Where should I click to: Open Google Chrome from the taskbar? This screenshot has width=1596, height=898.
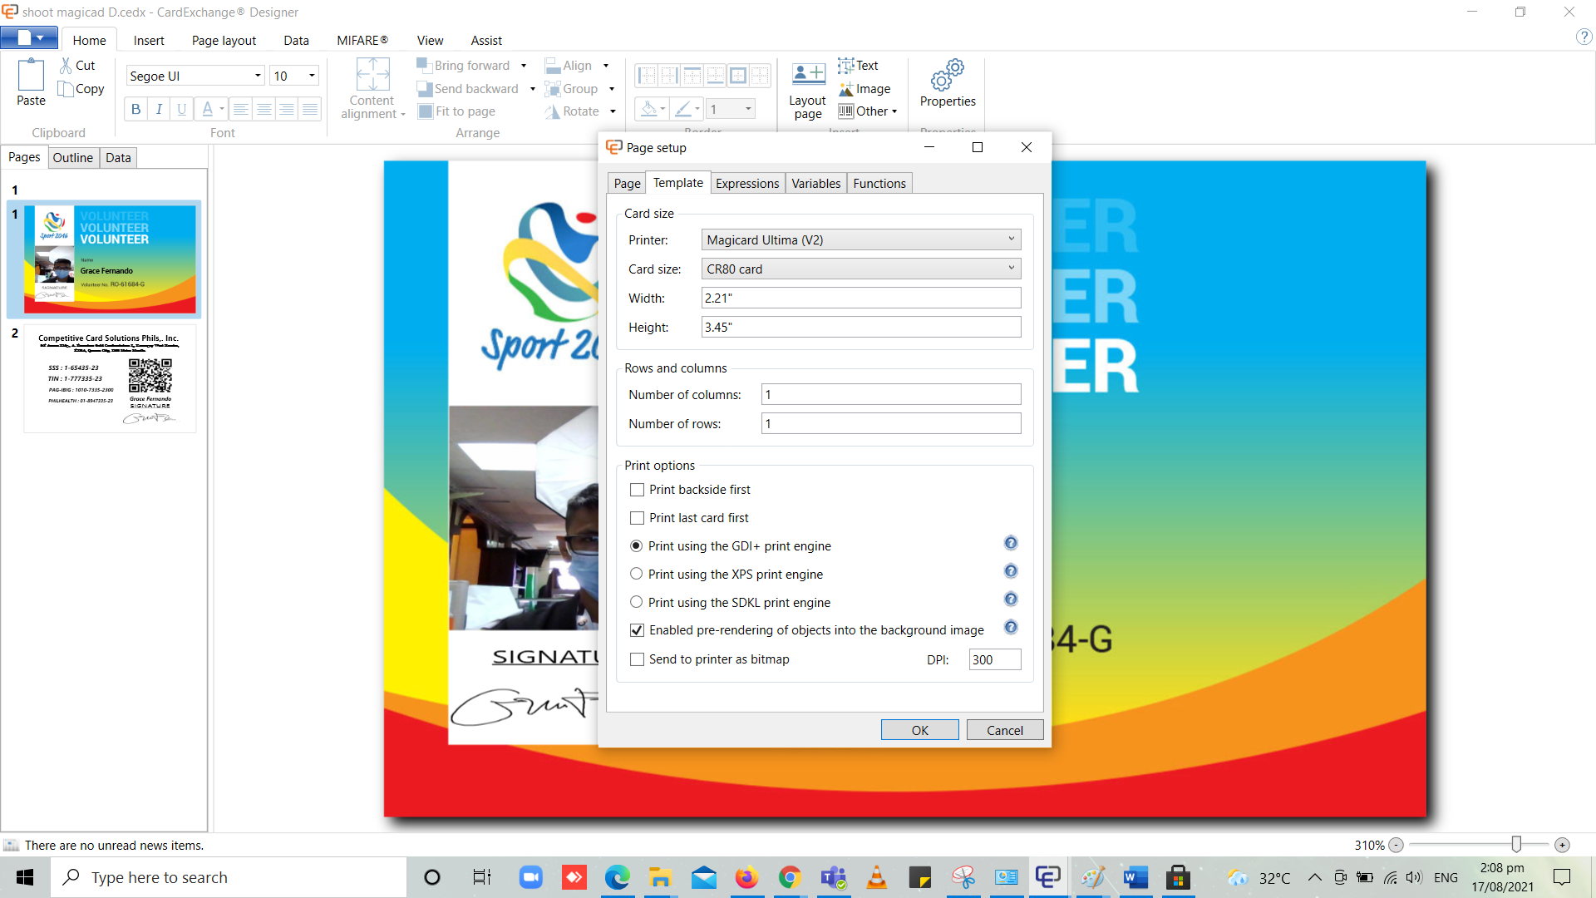(x=790, y=877)
